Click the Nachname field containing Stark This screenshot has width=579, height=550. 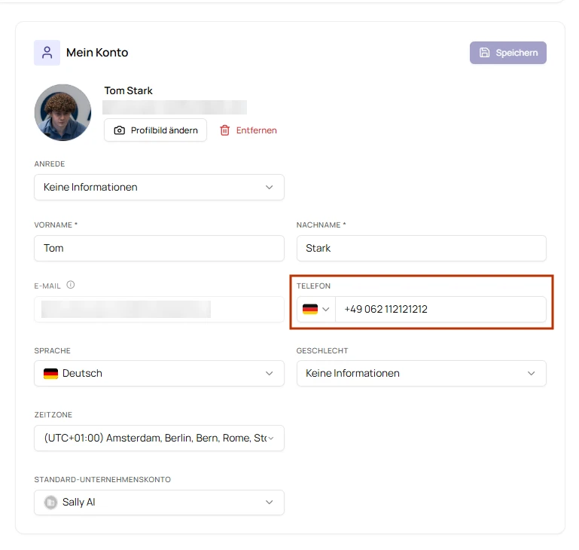click(422, 248)
